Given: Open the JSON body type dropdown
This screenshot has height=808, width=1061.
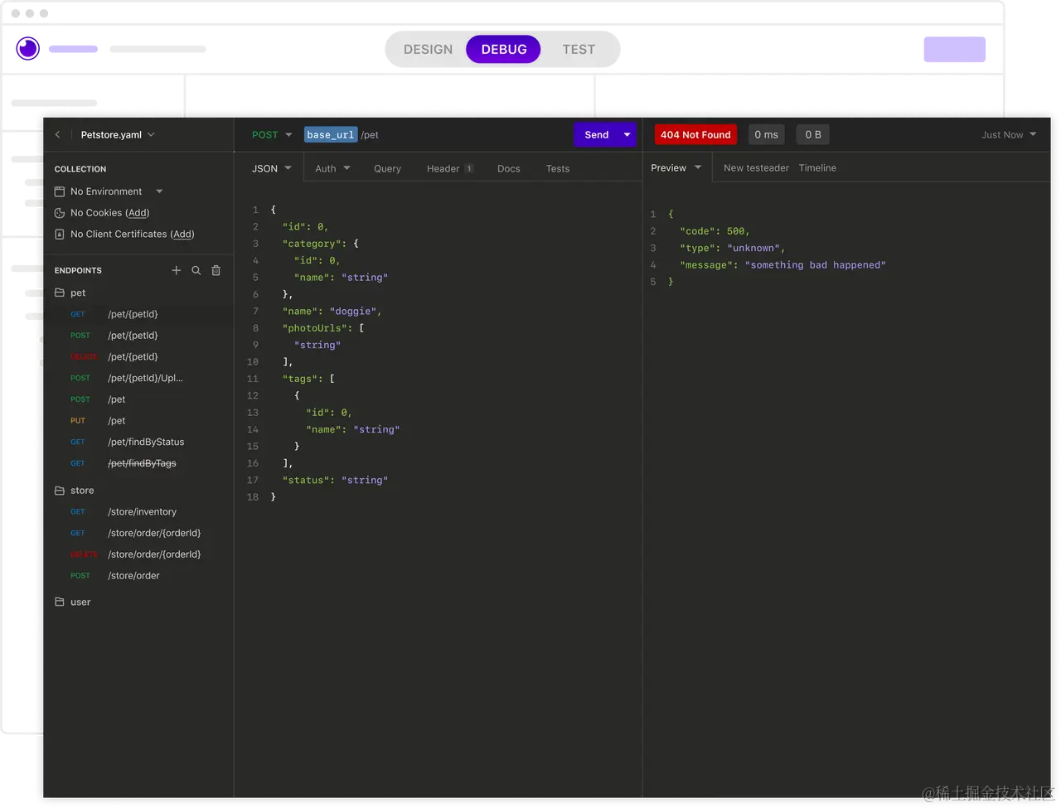Looking at the screenshot, I should pyautogui.click(x=272, y=168).
